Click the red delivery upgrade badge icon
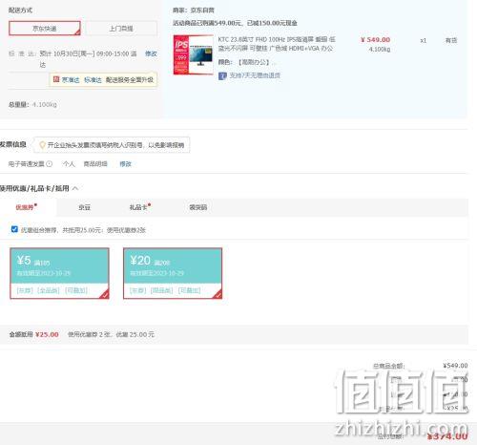 tap(56, 79)
